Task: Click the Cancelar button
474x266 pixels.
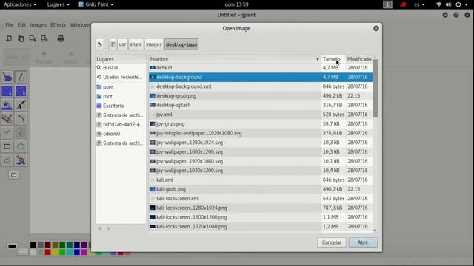Action: point(332,242)
